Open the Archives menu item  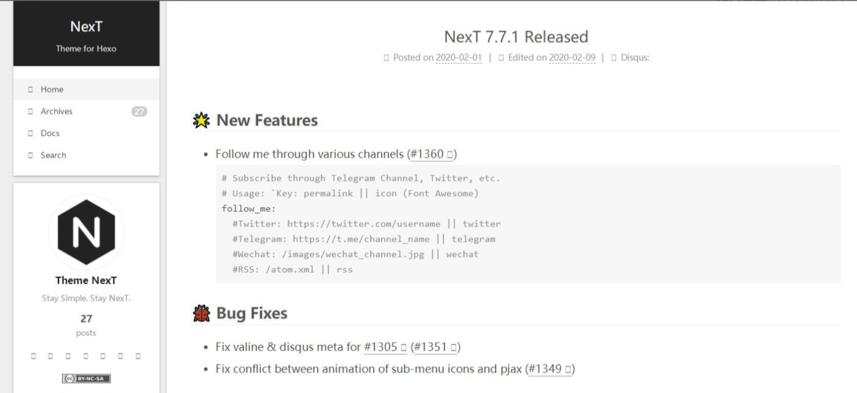point(57,111)
